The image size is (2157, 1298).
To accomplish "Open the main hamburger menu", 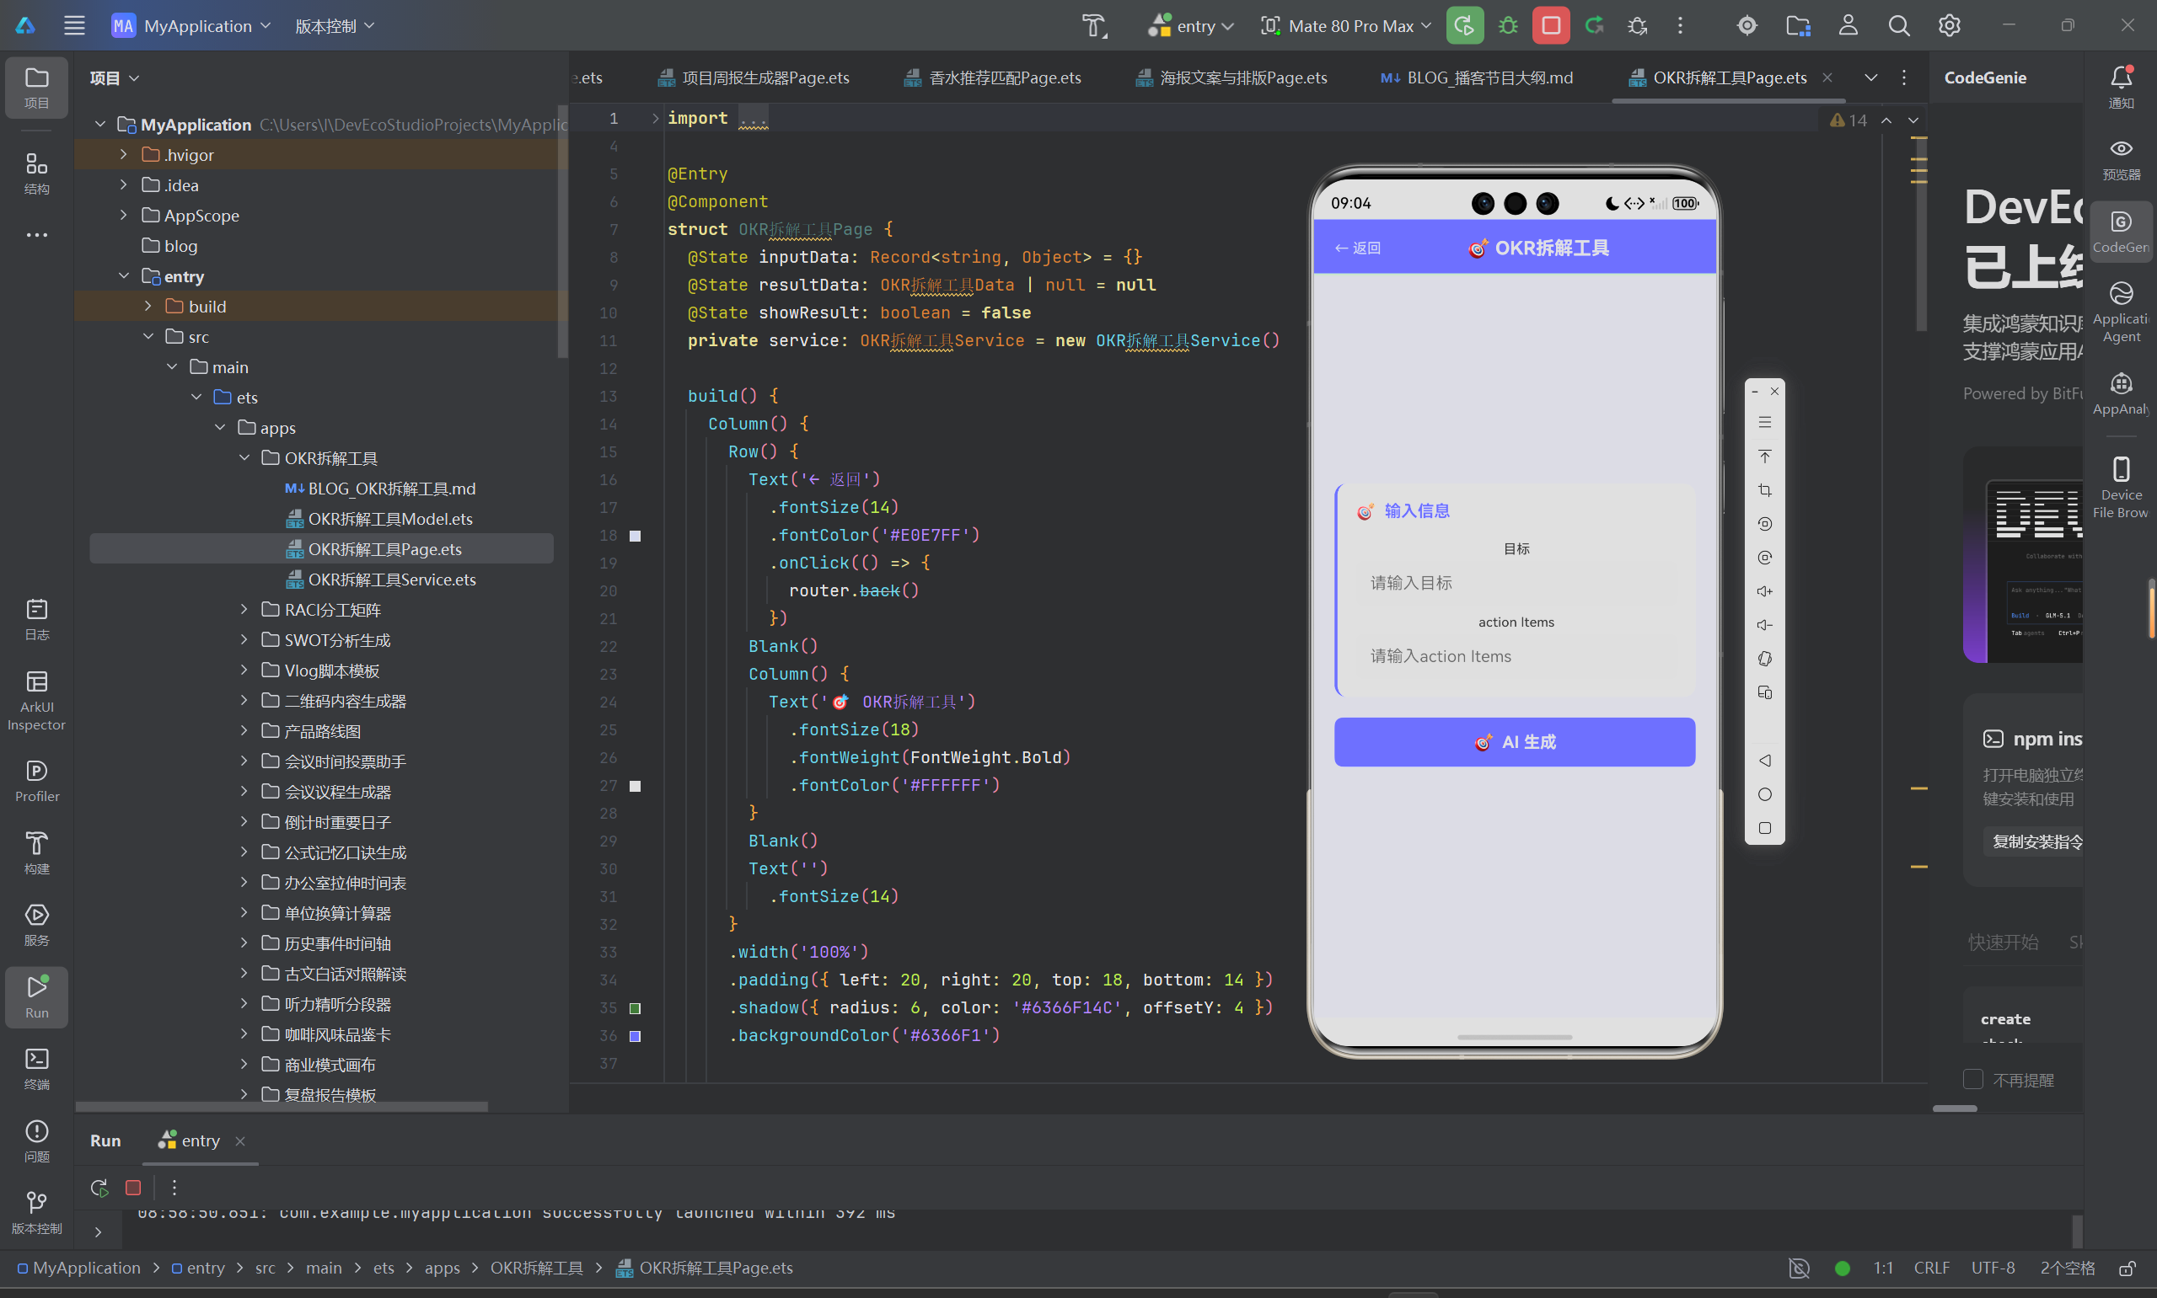I will coord(74,25).
